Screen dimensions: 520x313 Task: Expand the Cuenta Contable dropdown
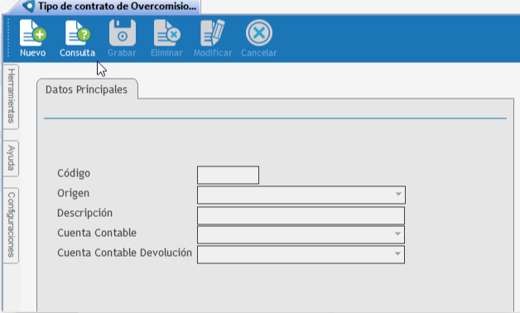(x=301, y=235)
